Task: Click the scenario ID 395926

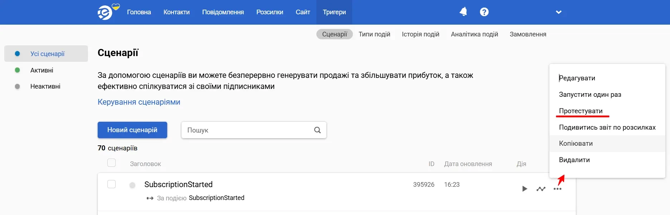Action: [x=424, y=185]
